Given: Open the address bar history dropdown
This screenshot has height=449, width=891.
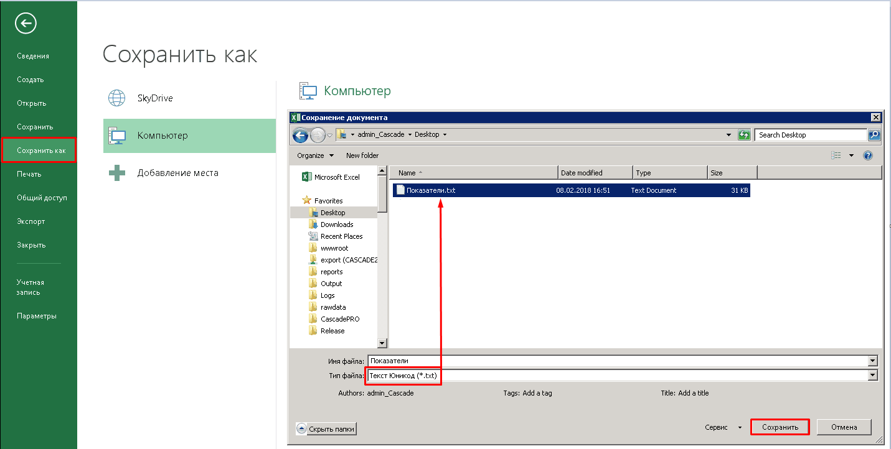Looking at the screenshot, I should pos(729,135).
